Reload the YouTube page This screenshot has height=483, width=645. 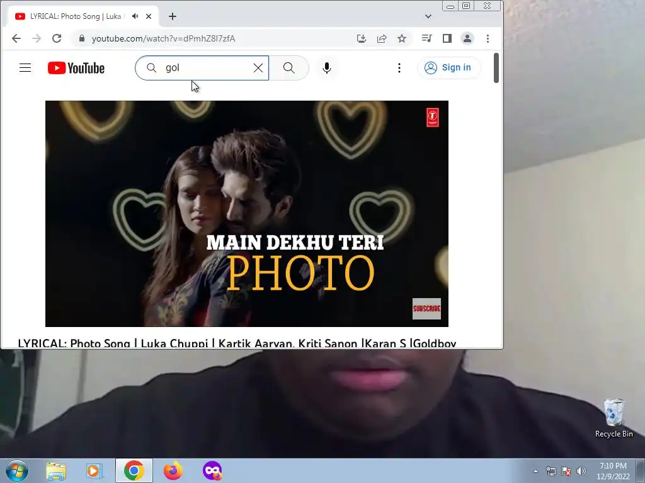(x=56, y=38)
